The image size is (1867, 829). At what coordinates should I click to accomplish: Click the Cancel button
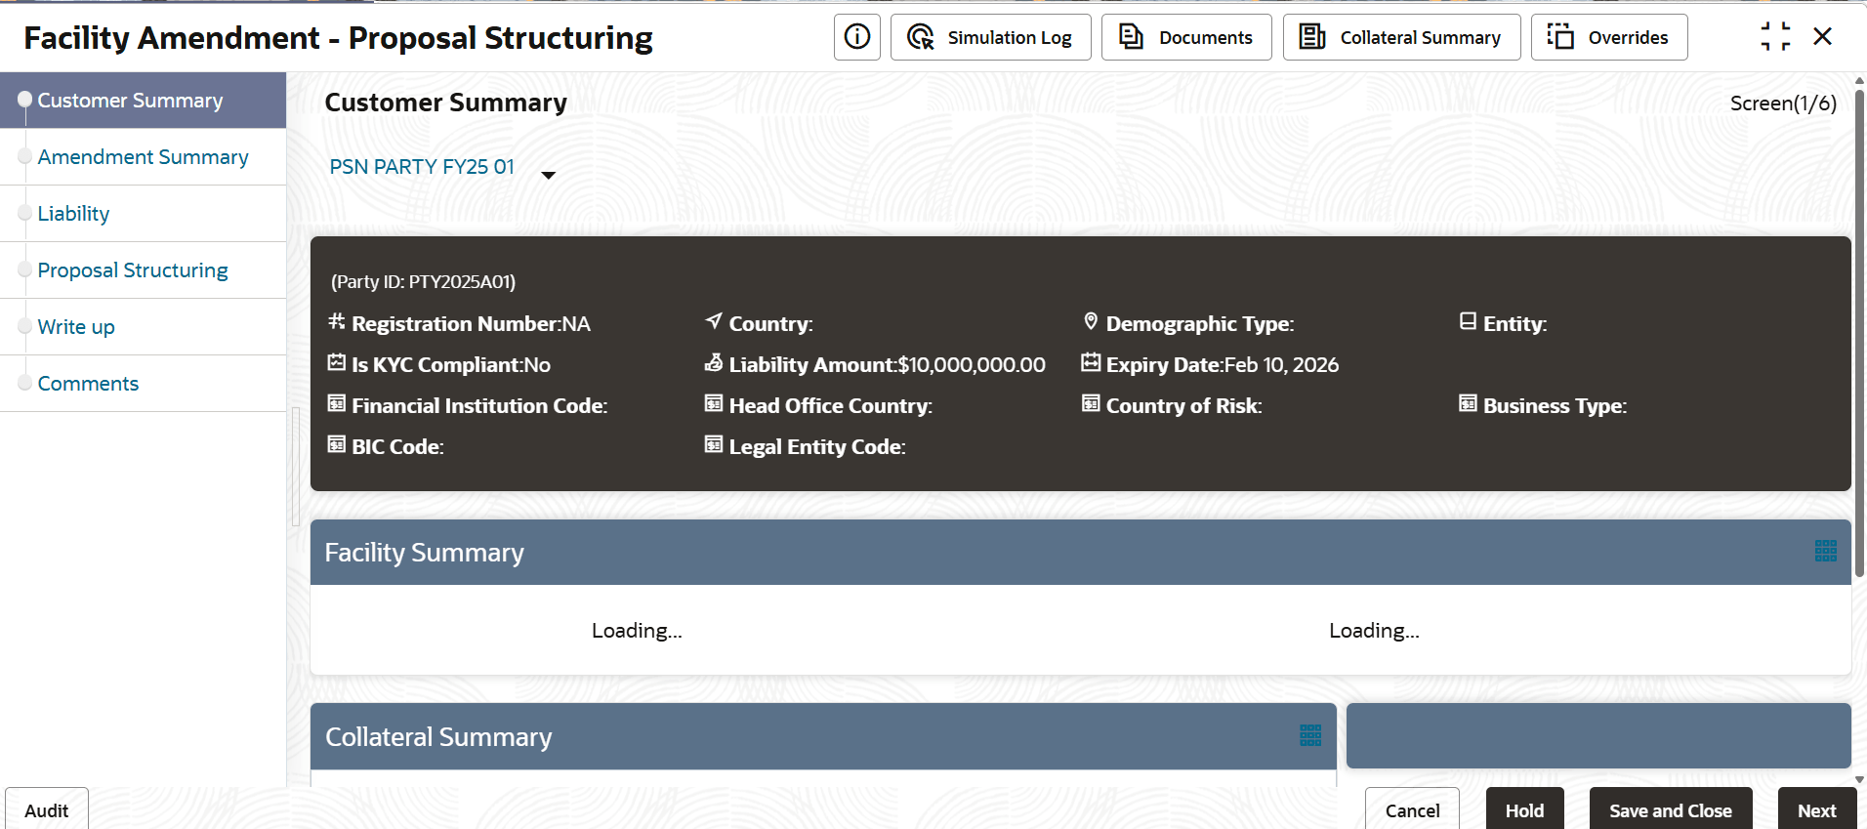[x=1412, y=809]
